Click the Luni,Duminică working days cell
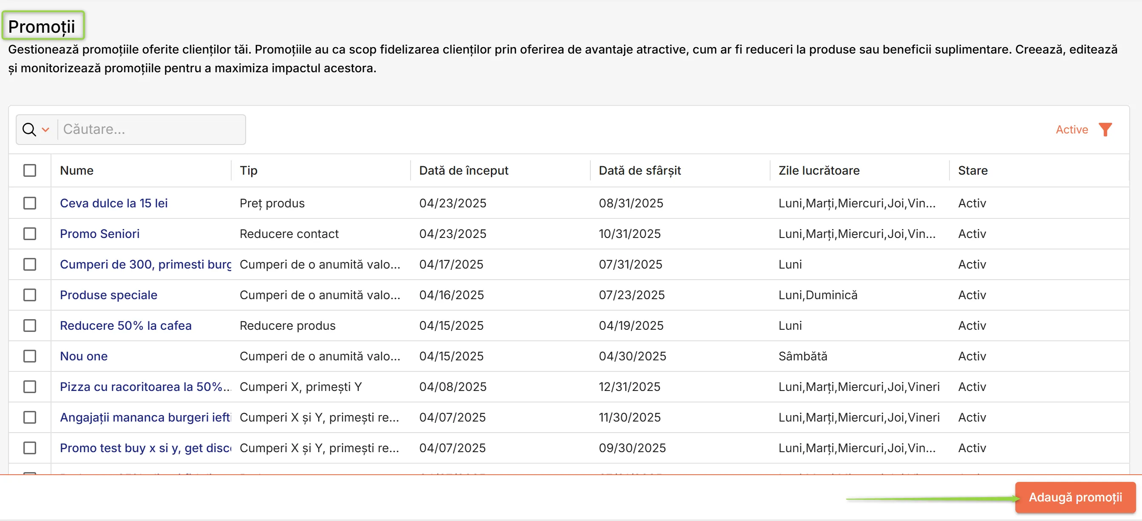 [x=818, y=295]
